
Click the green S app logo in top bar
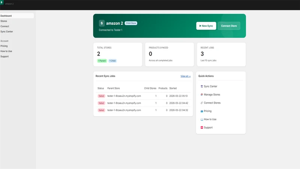coord(2,2)
